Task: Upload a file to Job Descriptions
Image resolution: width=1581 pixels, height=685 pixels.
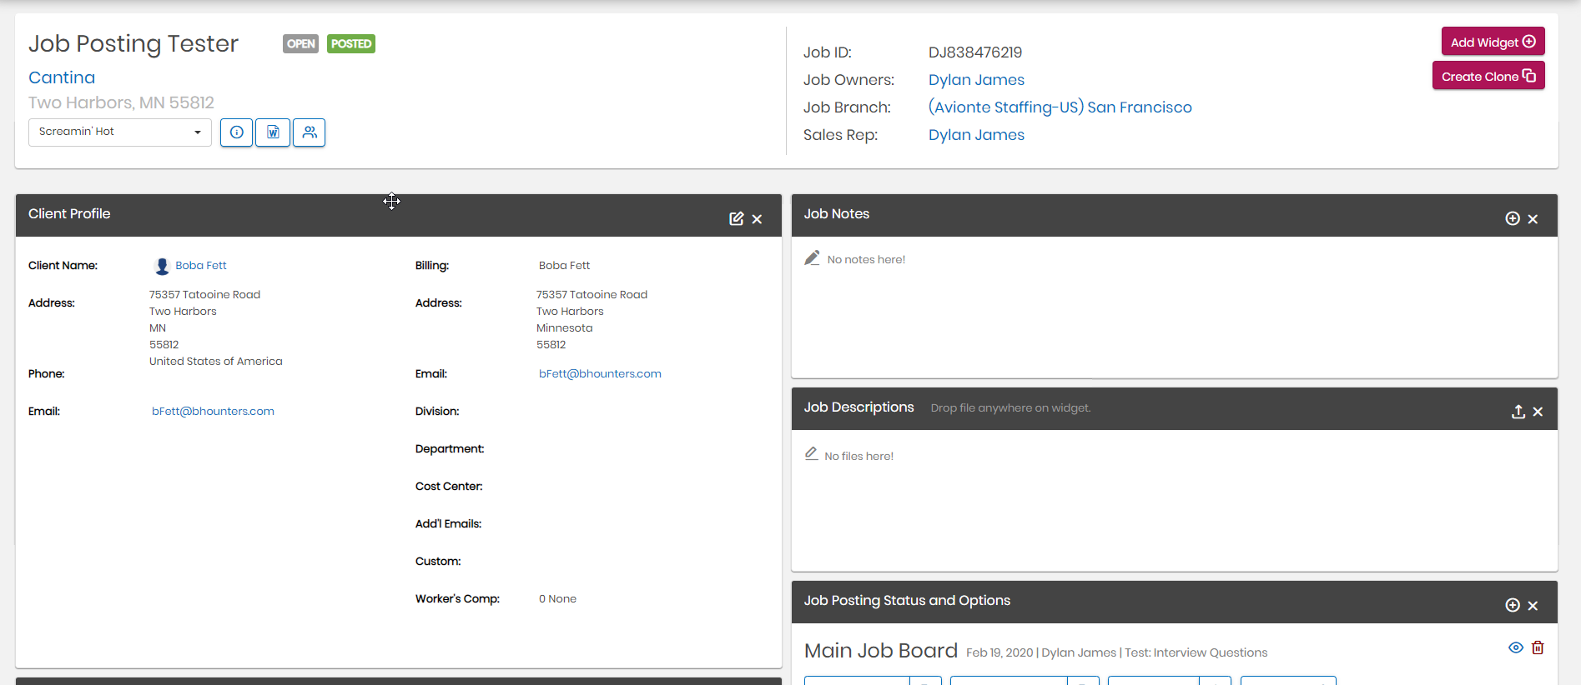Action: coord(1518,412)
